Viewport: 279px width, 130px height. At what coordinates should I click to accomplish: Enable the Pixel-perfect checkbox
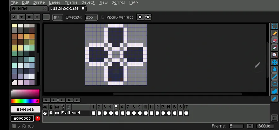point(103,17)
